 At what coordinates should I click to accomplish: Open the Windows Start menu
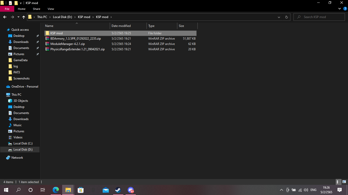click(x=6, y=190)
